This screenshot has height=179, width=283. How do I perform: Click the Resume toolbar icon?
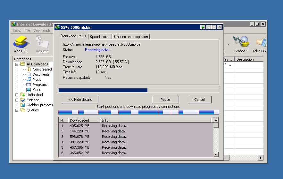click(42, 42)
